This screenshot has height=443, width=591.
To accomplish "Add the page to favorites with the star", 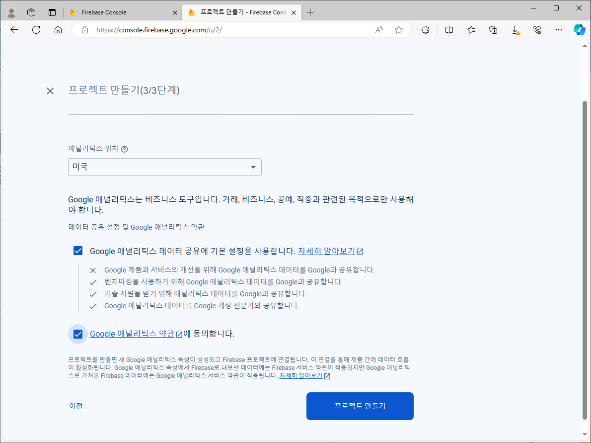I will [x=398, y=30].
